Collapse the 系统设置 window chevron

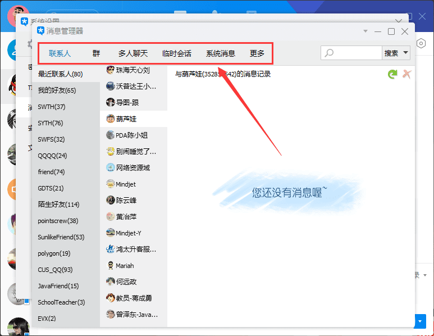399,21
